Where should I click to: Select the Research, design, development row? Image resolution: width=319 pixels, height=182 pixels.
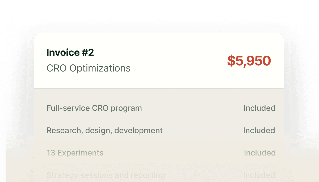coord(104,130)
